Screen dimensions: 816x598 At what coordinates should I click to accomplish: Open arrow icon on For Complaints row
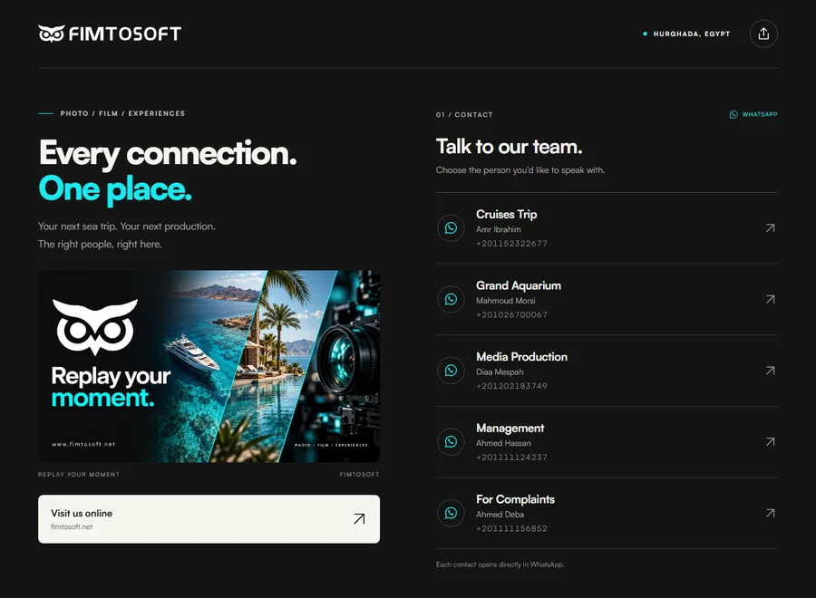point(770,513)
